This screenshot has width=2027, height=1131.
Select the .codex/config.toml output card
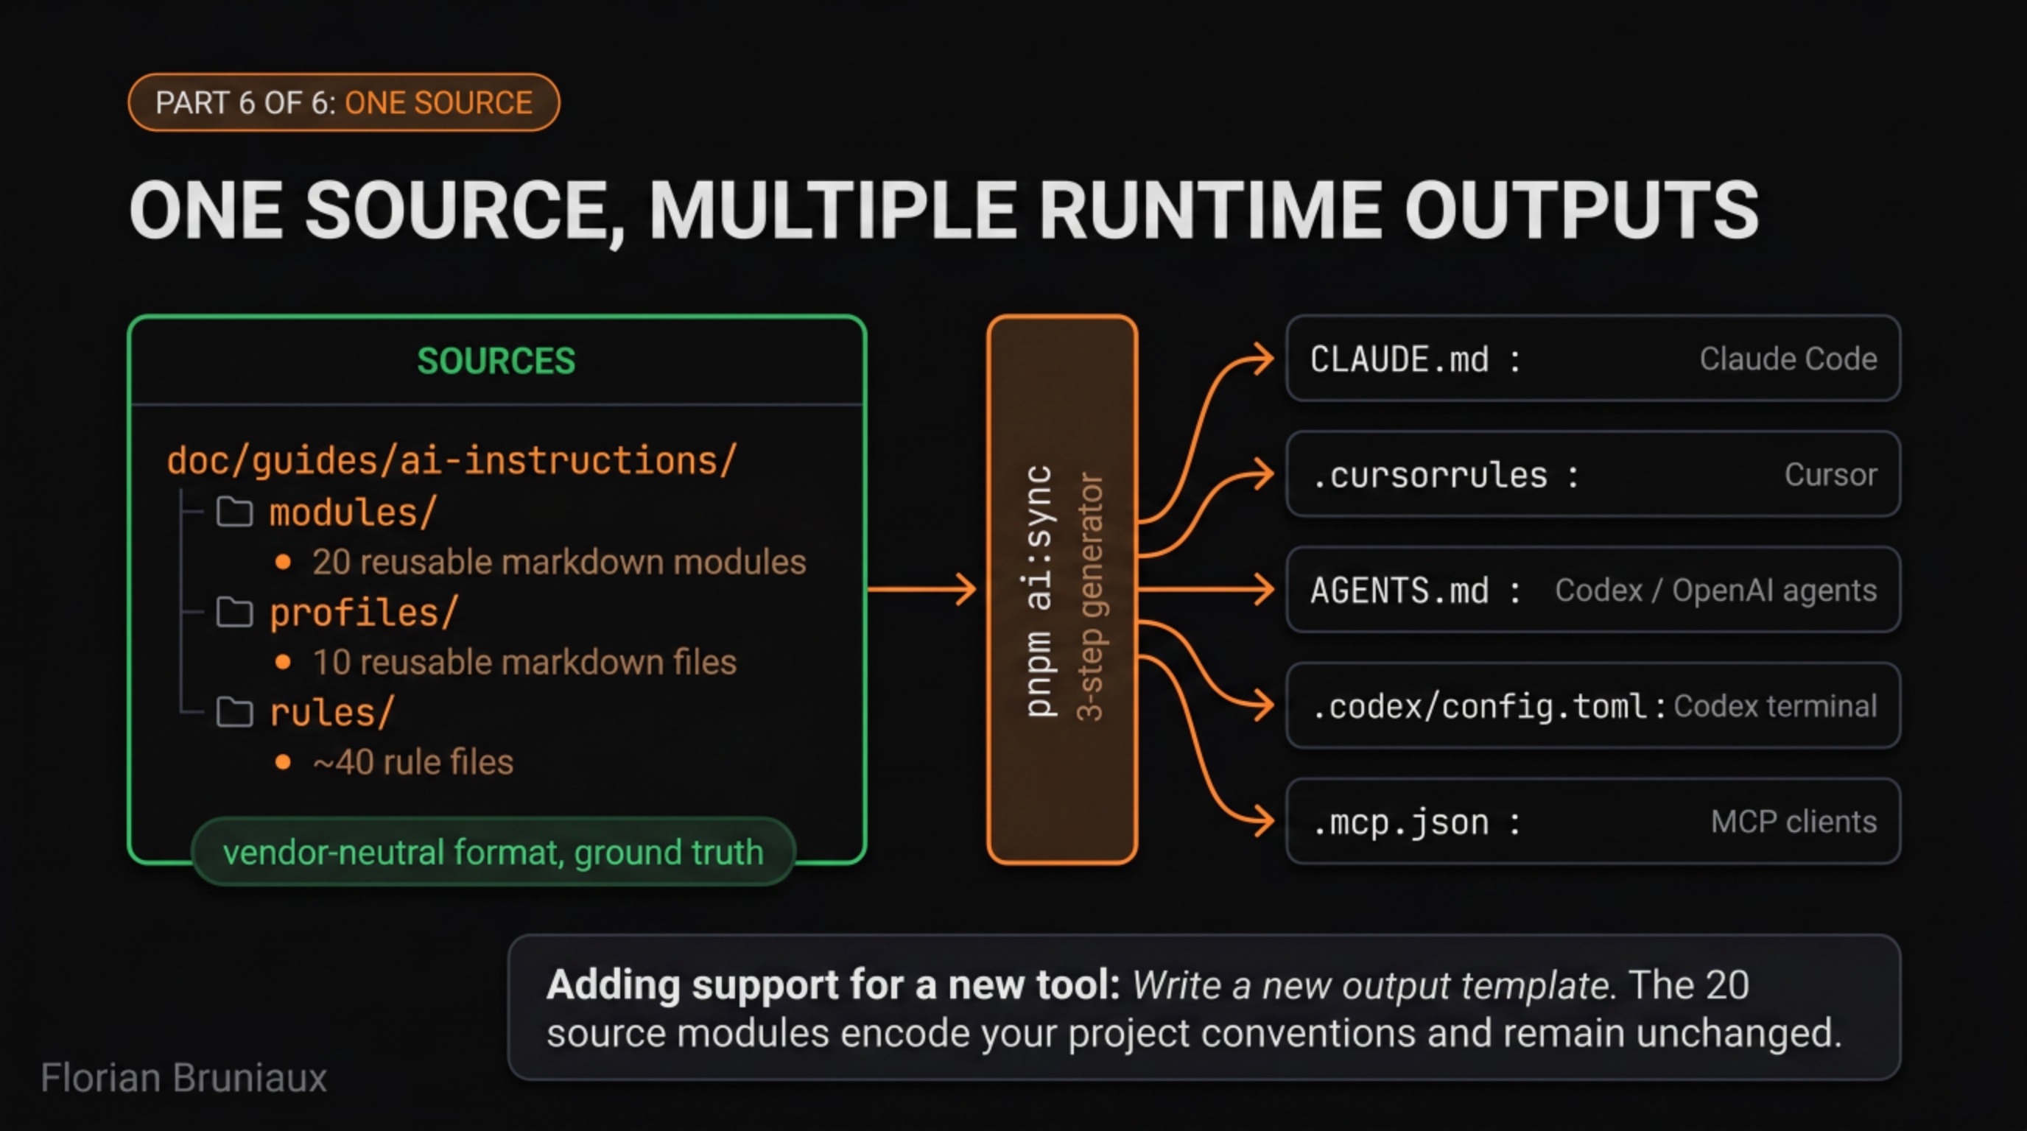tap(1593, 705)
